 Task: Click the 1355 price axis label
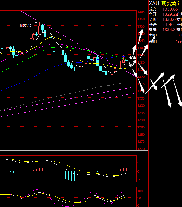point(141,26)
